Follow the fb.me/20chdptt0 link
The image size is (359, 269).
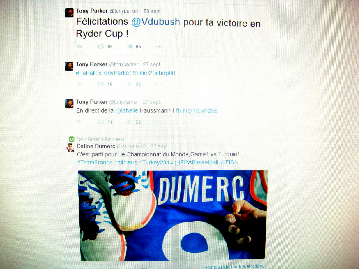point(154,73)
